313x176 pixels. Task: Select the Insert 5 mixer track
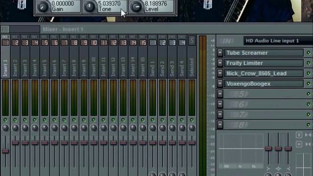(45, 62)
